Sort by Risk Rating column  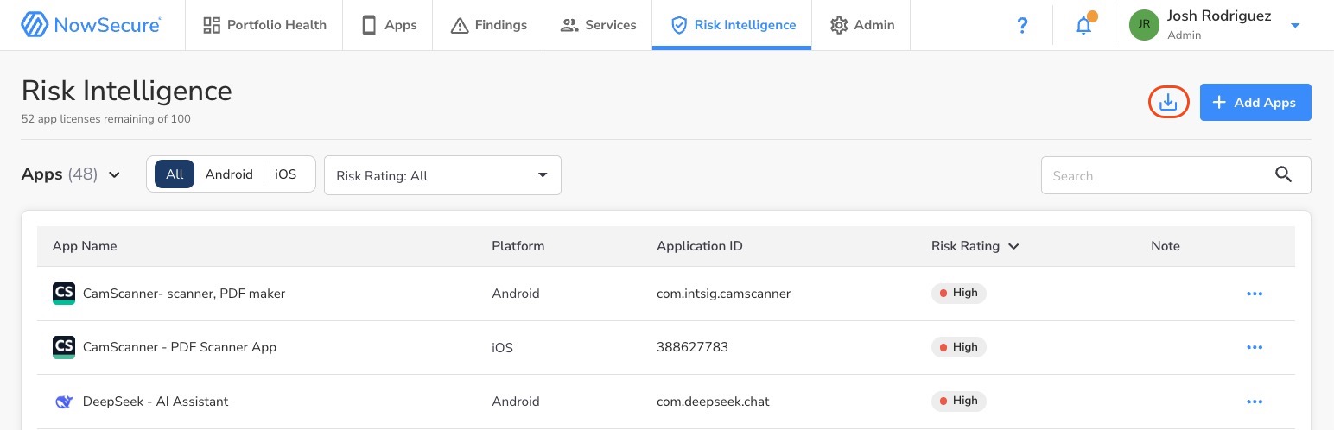[x=975, y=246]
